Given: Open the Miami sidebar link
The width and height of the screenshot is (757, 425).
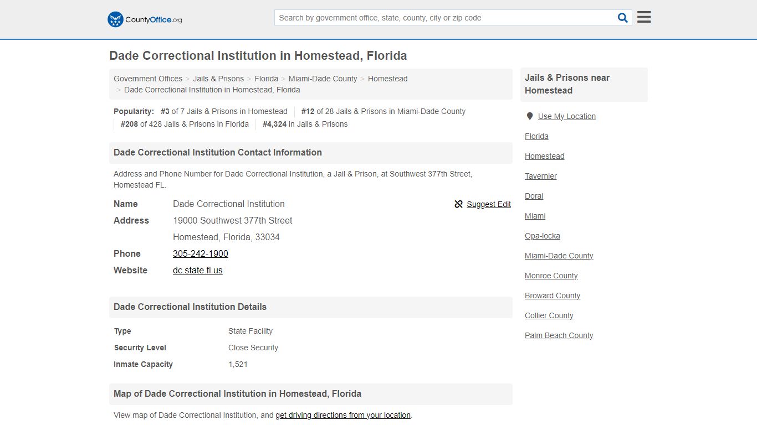Looking at the screenshot, I should tap(535, 216).
